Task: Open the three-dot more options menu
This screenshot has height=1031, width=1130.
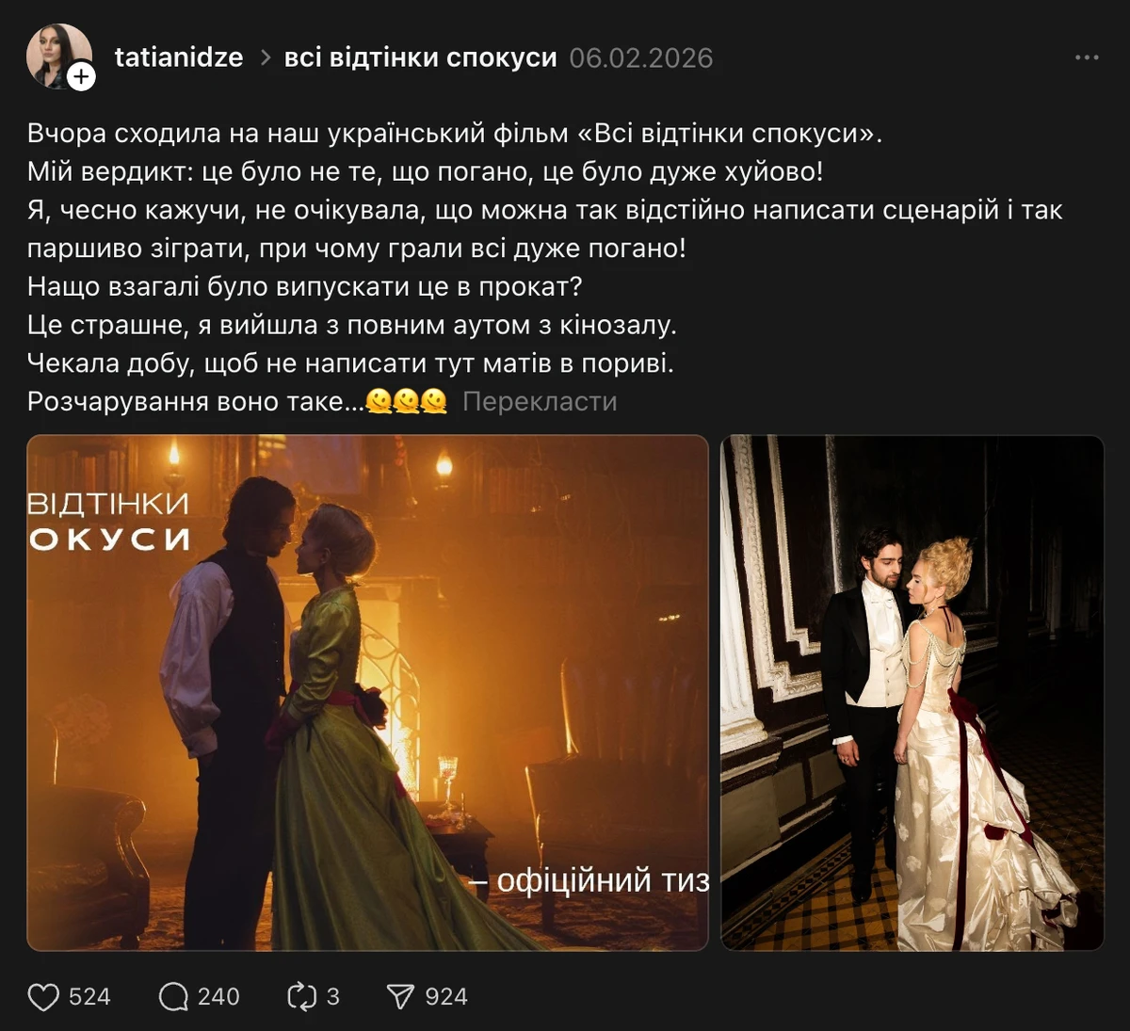Action: coord(1087,57)
